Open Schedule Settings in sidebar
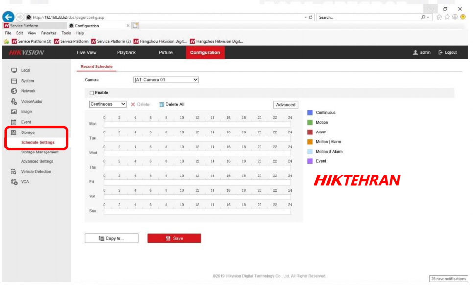This screenshot has width=473, height=285. click(38, 143)
